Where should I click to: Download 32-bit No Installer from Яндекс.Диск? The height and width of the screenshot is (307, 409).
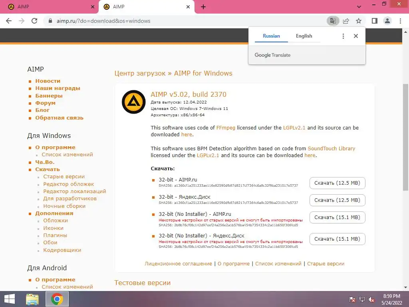point(337,239)
